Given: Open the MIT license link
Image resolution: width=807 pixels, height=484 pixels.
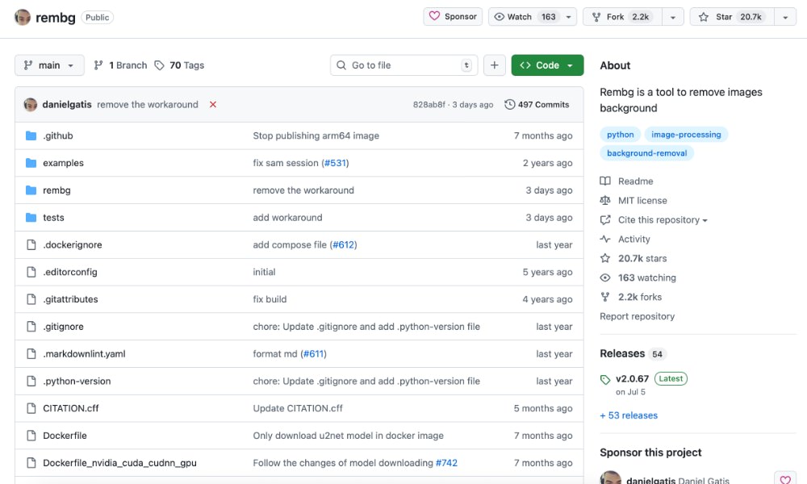Looking at the screenshot, I should coord(642,201).
